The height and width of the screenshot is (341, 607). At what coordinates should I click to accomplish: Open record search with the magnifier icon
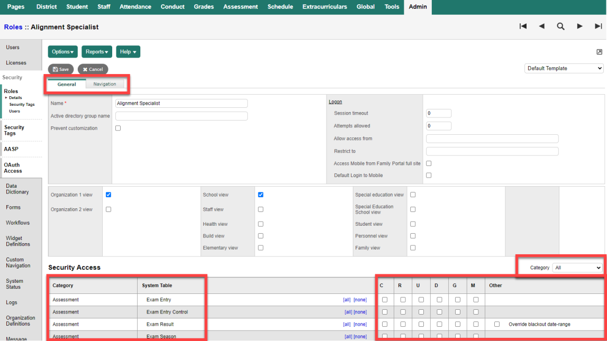(x=560, y=26)
